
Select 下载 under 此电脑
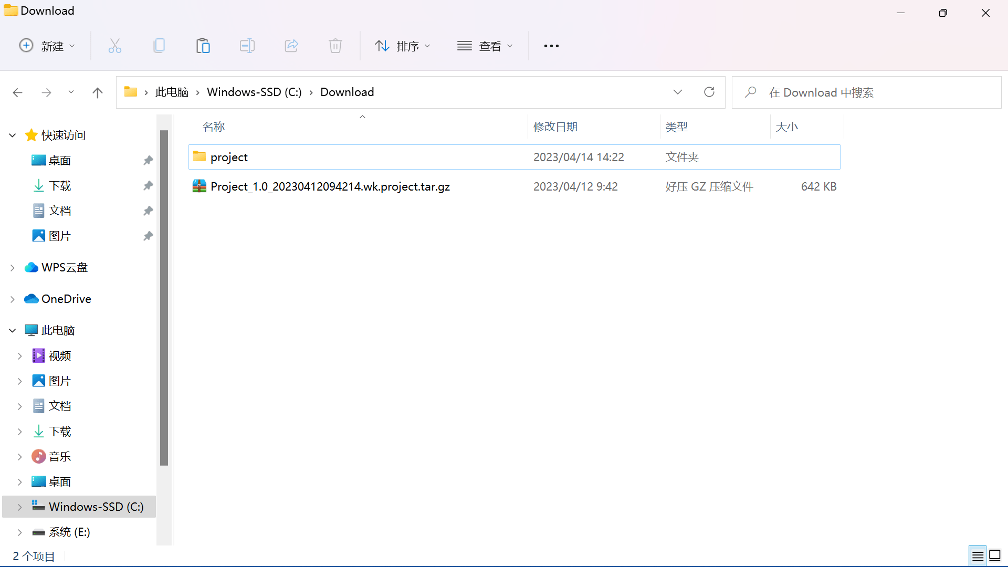(60, 432)
